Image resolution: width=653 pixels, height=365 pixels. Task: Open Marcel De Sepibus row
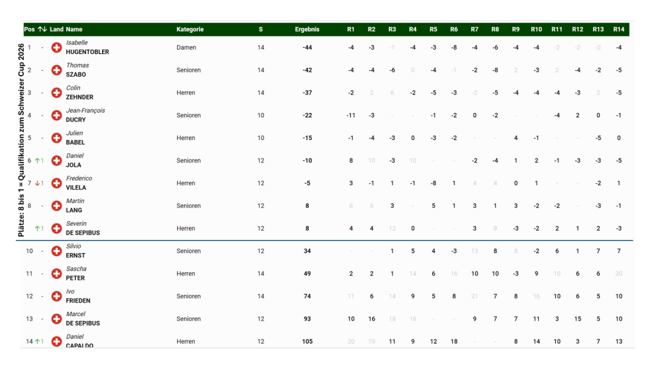click(x=83, y=319)
